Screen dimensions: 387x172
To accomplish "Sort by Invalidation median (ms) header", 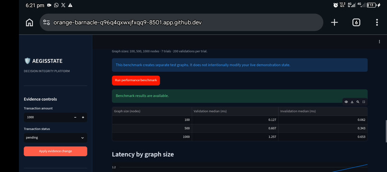I will click(x=323, y=111).
